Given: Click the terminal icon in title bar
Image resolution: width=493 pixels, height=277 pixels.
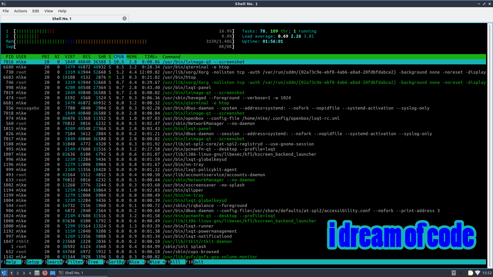Looking at the screenshot, I should (4, 3).
